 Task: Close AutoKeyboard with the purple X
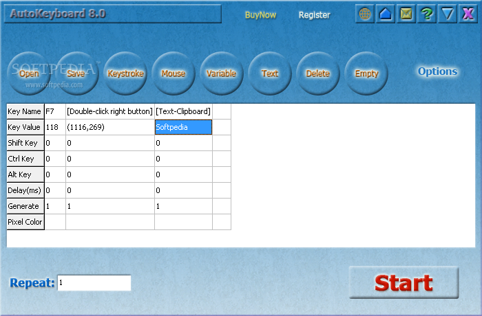pos(468,14)
